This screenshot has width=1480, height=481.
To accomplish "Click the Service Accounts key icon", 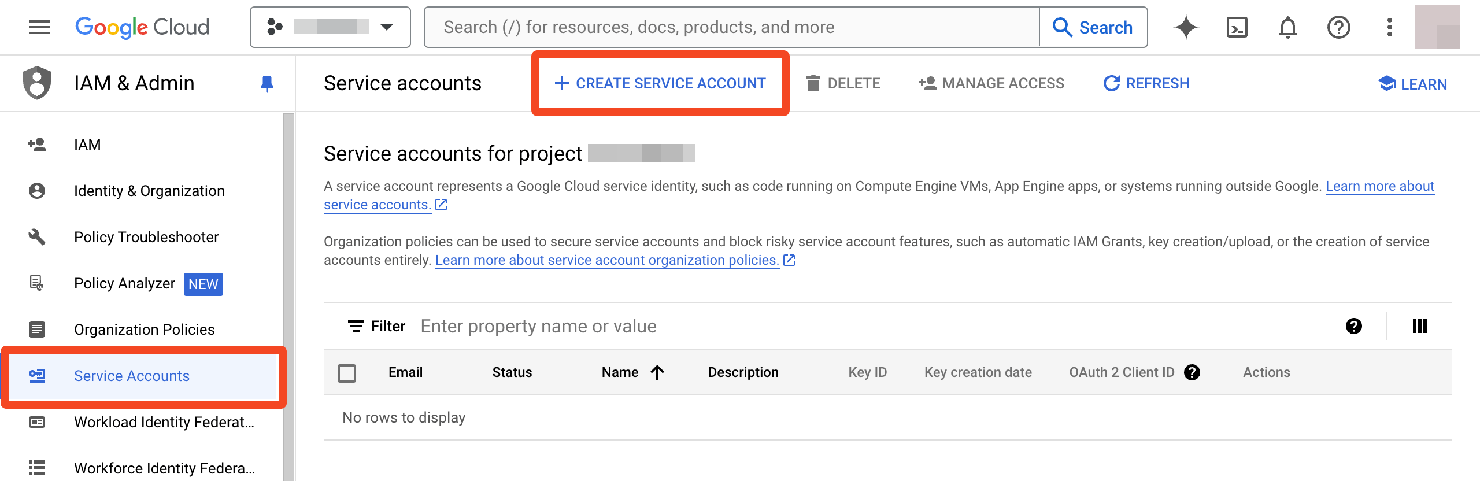I will pyautogui.click(x=37, y=376).
